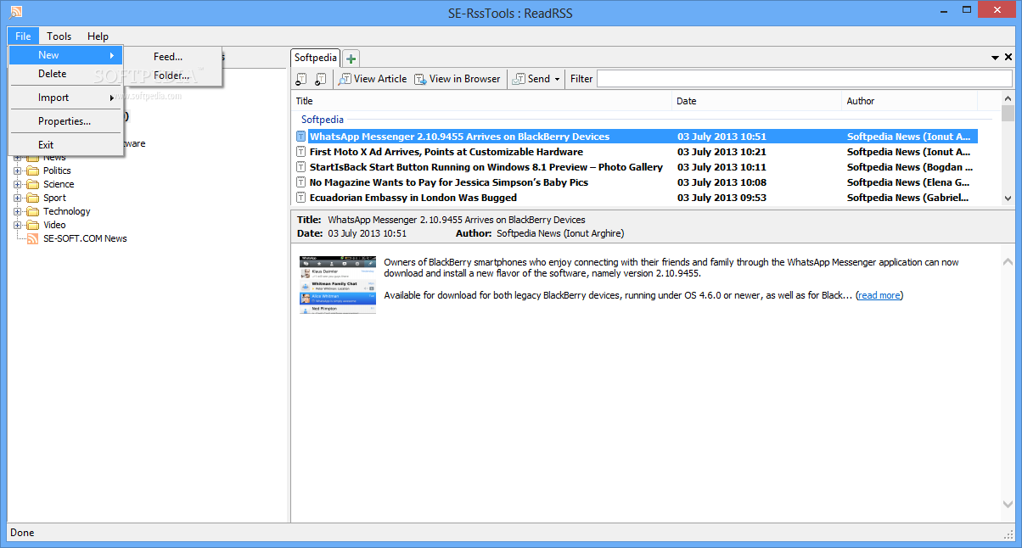Screen dimensions: 1022x548
Task: Close the article panel with the X icon
Action: (1008, 58)
